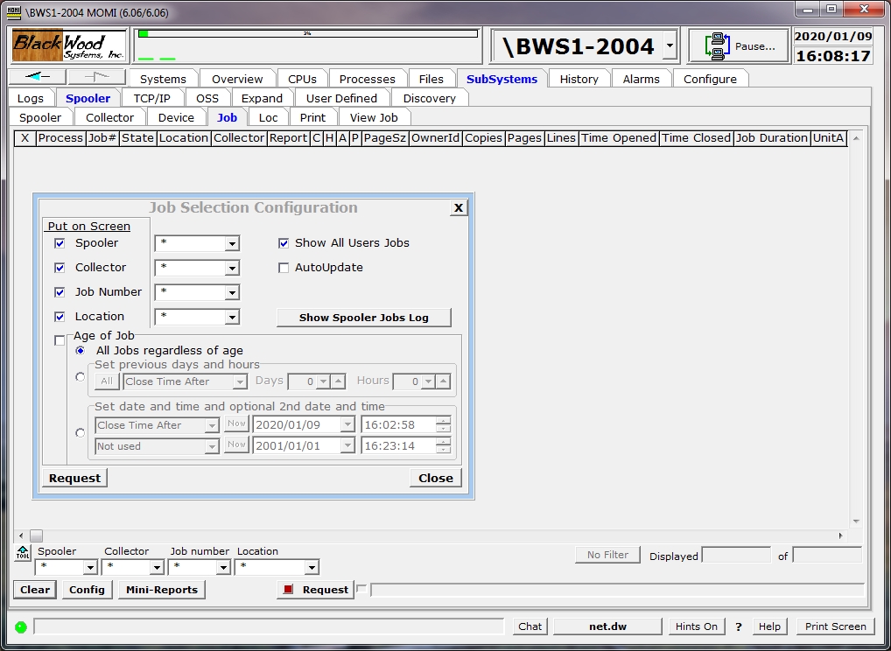Click the question mark help icon

(738, 626)
